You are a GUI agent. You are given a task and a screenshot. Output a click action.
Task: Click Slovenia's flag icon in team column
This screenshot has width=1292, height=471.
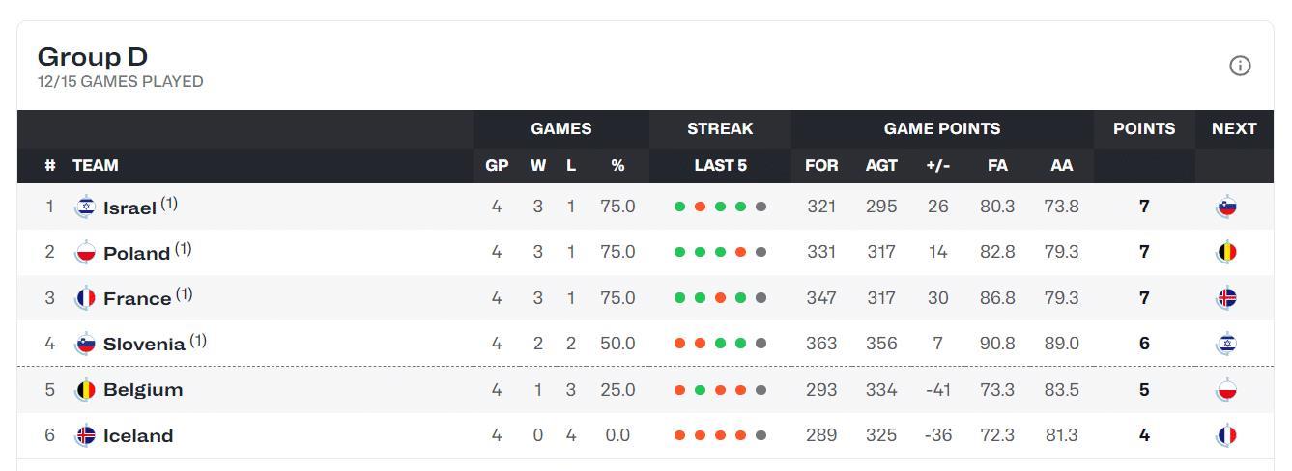[x=85, y=344]
